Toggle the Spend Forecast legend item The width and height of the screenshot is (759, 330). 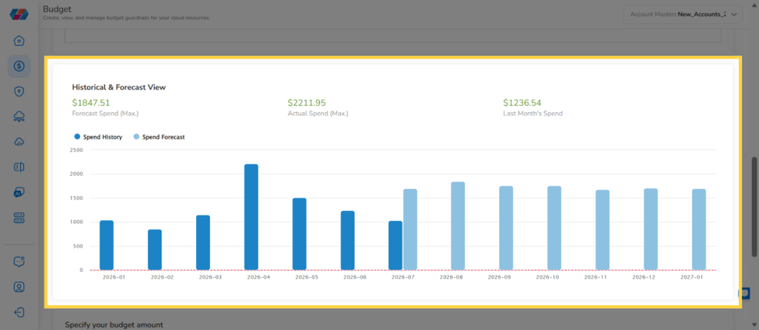[160, 137]
